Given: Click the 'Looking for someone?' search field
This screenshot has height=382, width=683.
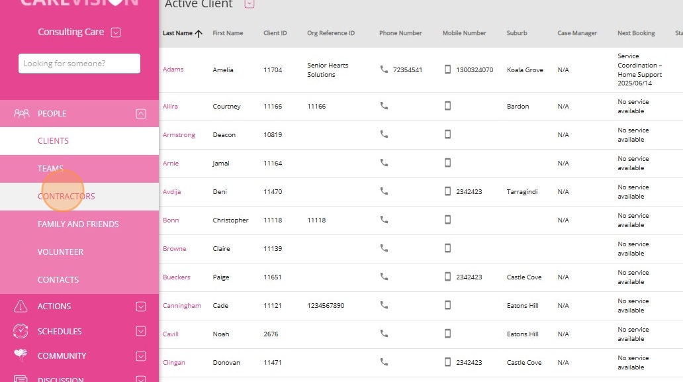Looking at the screenshot, I should tap(79, 64).
